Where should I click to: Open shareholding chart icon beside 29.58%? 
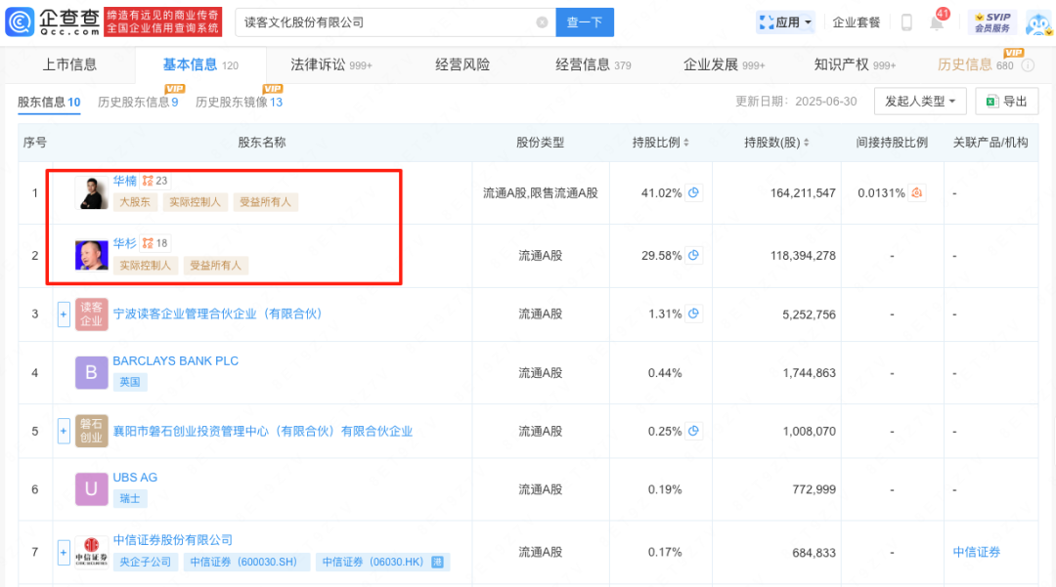693,256
